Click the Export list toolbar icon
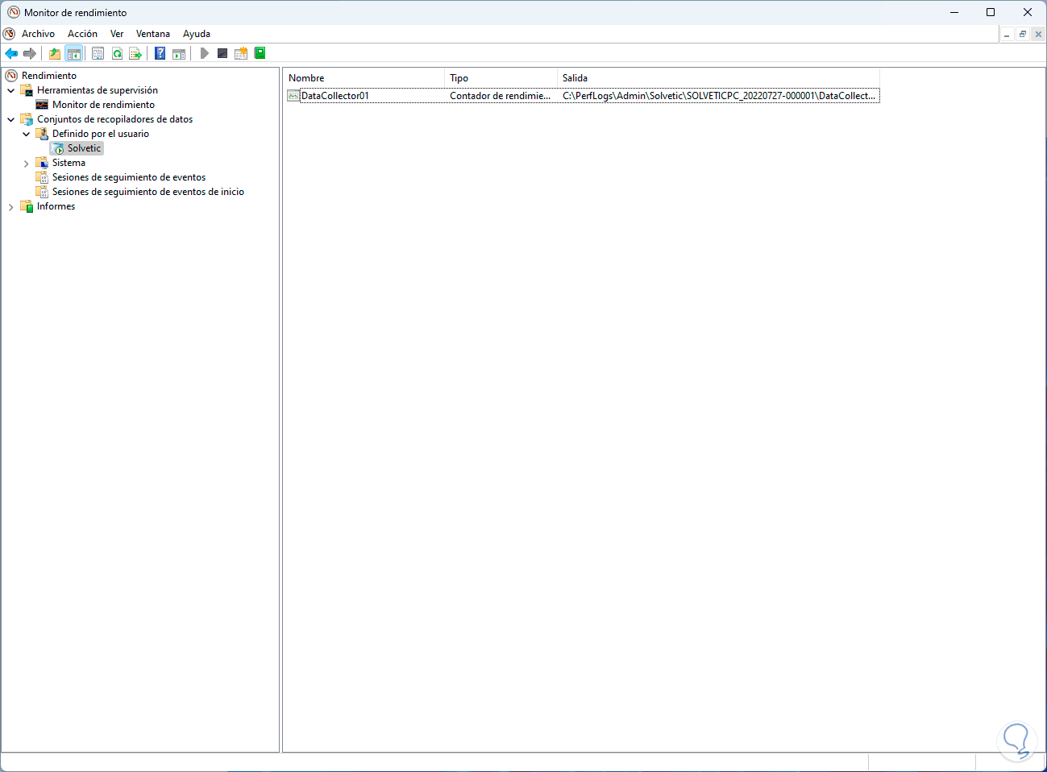This screenshot has width=1047, height=772. 135,54
